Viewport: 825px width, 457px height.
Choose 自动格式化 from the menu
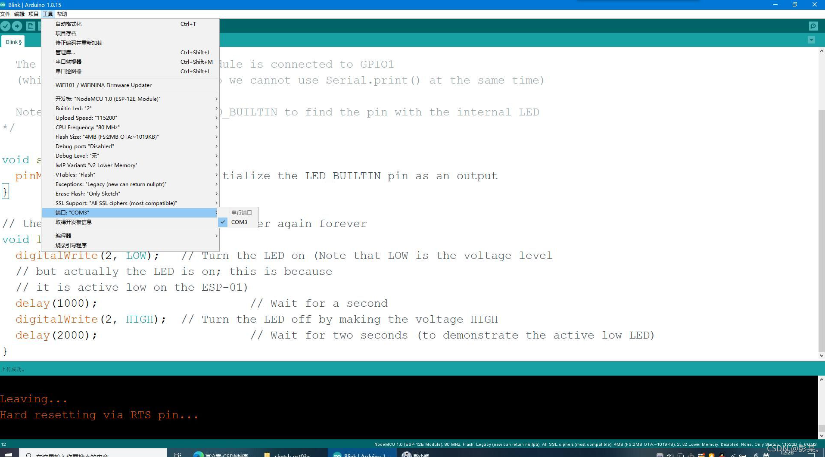pyautogui.click(x=131, y=24)
